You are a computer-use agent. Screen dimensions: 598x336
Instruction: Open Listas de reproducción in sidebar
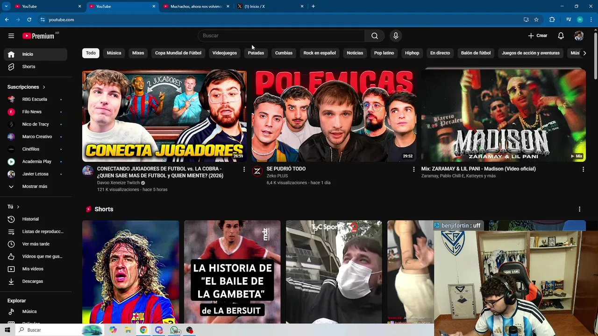click(36, 231)
